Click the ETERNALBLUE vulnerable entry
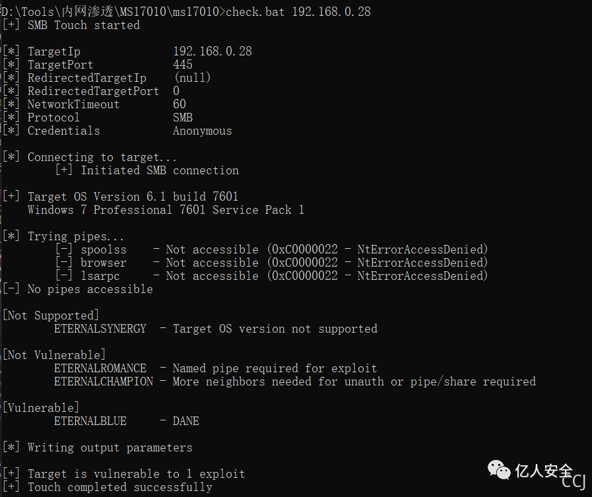Screen dimensions: 592x497 127,422
